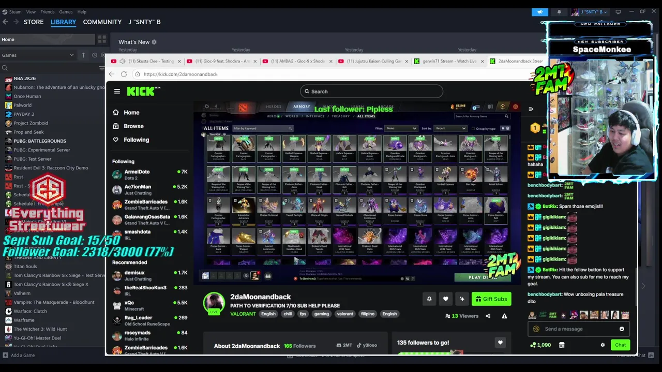Open the xQc recommended channel
This screenshot has height=372, width=662.
150,305
